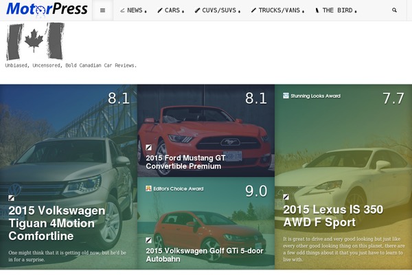Click the Stunning Looks Award icon
The width and height of the screenshot is (412, 275).
click(x=286, y=96)
